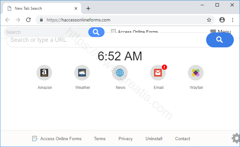
Task: Click the large blue search button
Action: tap(220, 40)
